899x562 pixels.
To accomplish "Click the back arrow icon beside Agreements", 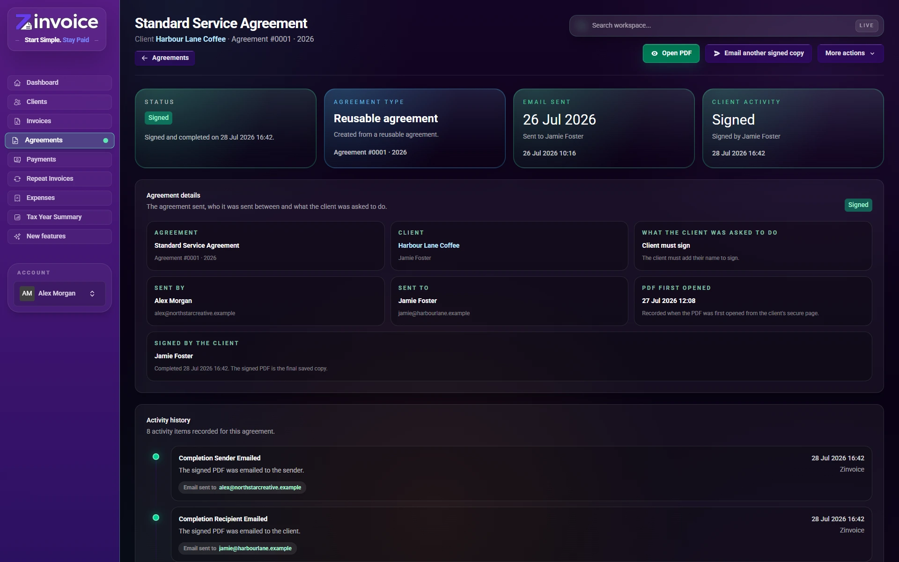I will (x=145, y=58).
